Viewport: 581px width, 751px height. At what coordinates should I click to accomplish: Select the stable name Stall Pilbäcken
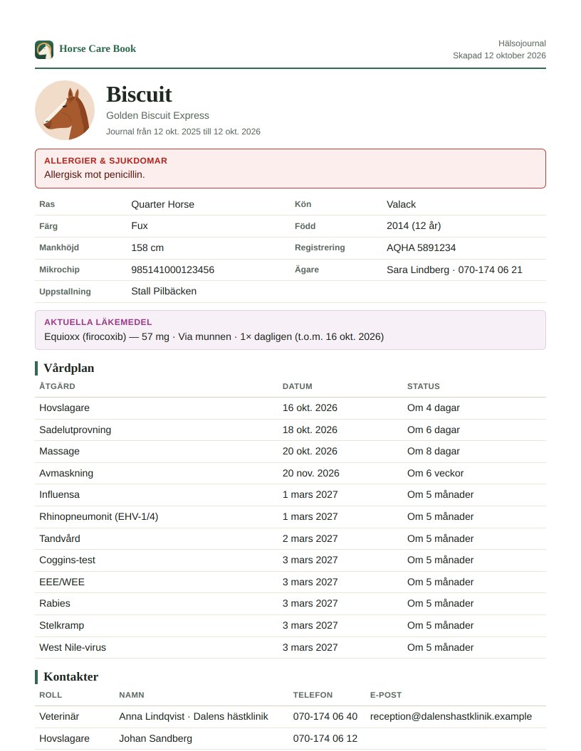point(164,291)
